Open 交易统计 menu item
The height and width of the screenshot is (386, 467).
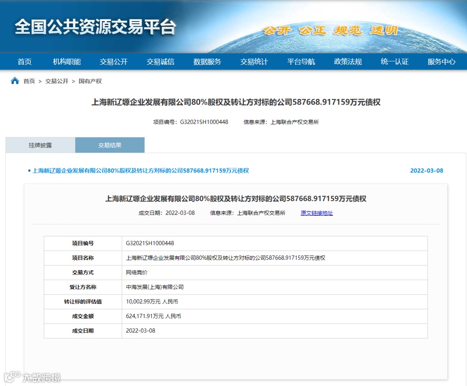pos(254,62)
